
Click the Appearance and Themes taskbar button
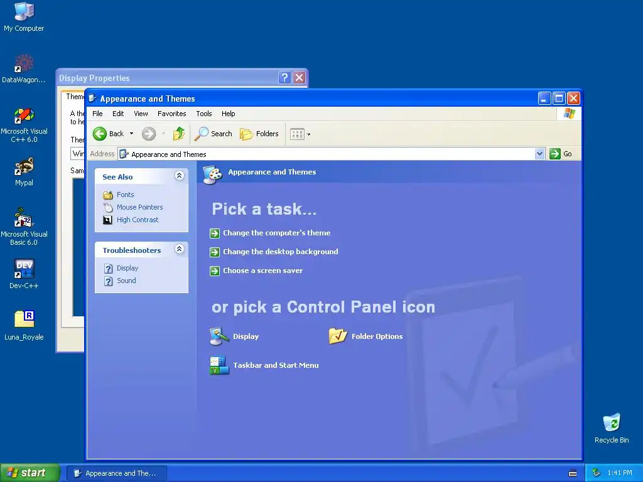116,473
